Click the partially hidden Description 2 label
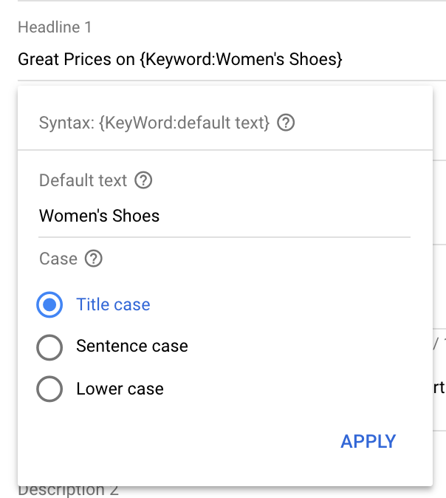 pyautogui.click(x=68, y=491)
